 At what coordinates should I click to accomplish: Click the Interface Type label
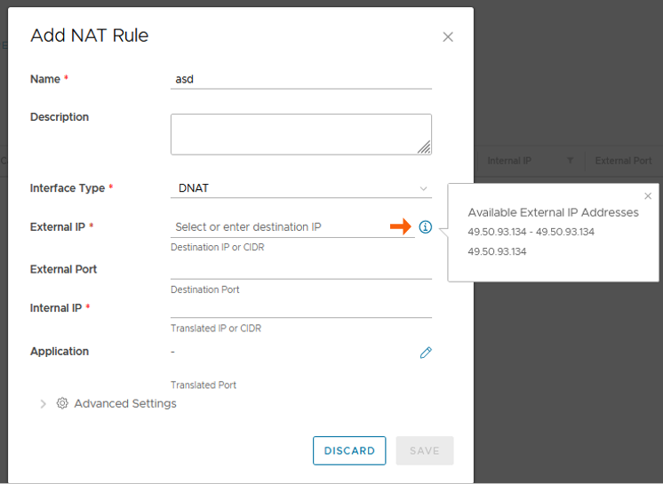click(x=68, y=188)
